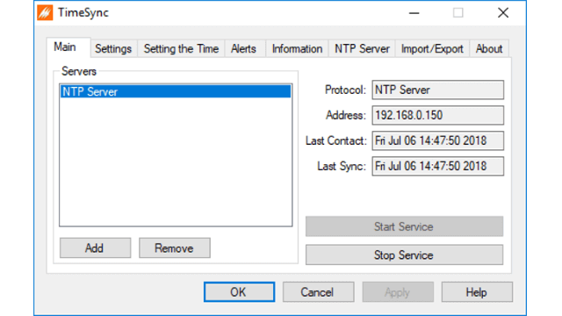Click the Last Contact date field
This screenshot has width=562, height=316.
(x=437, y=140)
